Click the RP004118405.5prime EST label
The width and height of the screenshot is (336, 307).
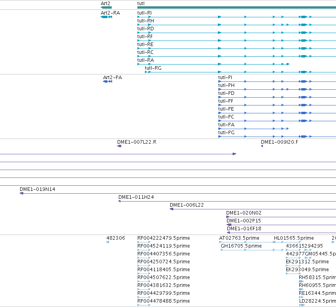pyautogui.click(x=163, y=270)
